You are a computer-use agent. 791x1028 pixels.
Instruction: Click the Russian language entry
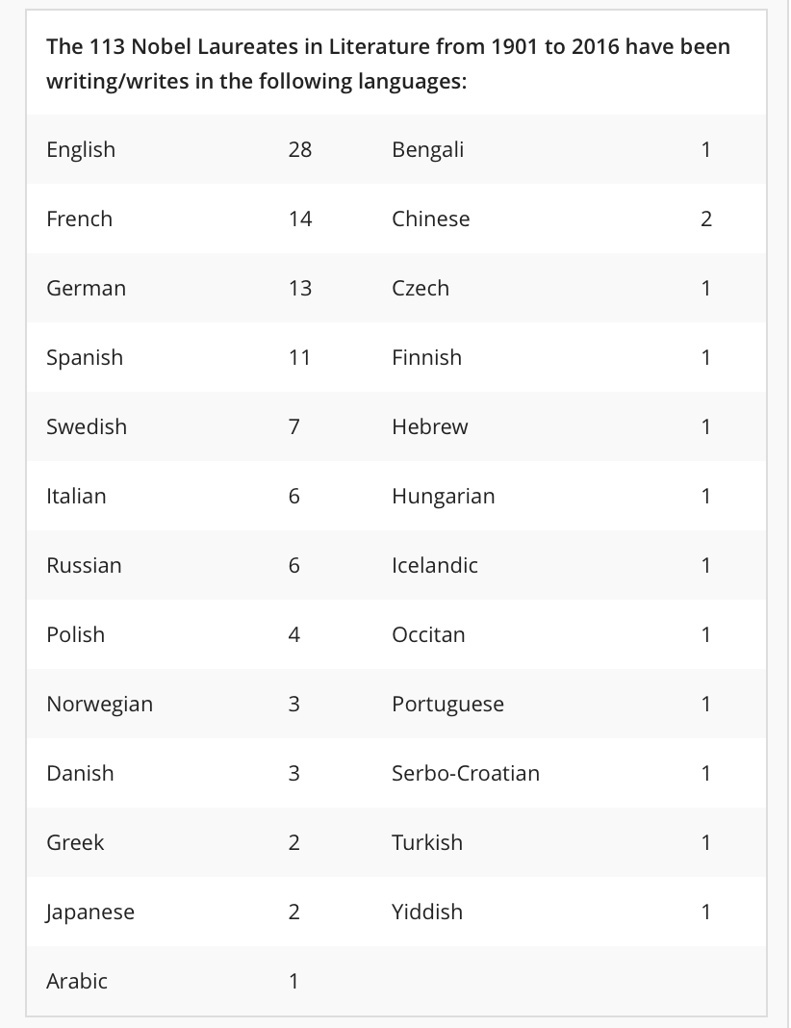click(84, 565)
